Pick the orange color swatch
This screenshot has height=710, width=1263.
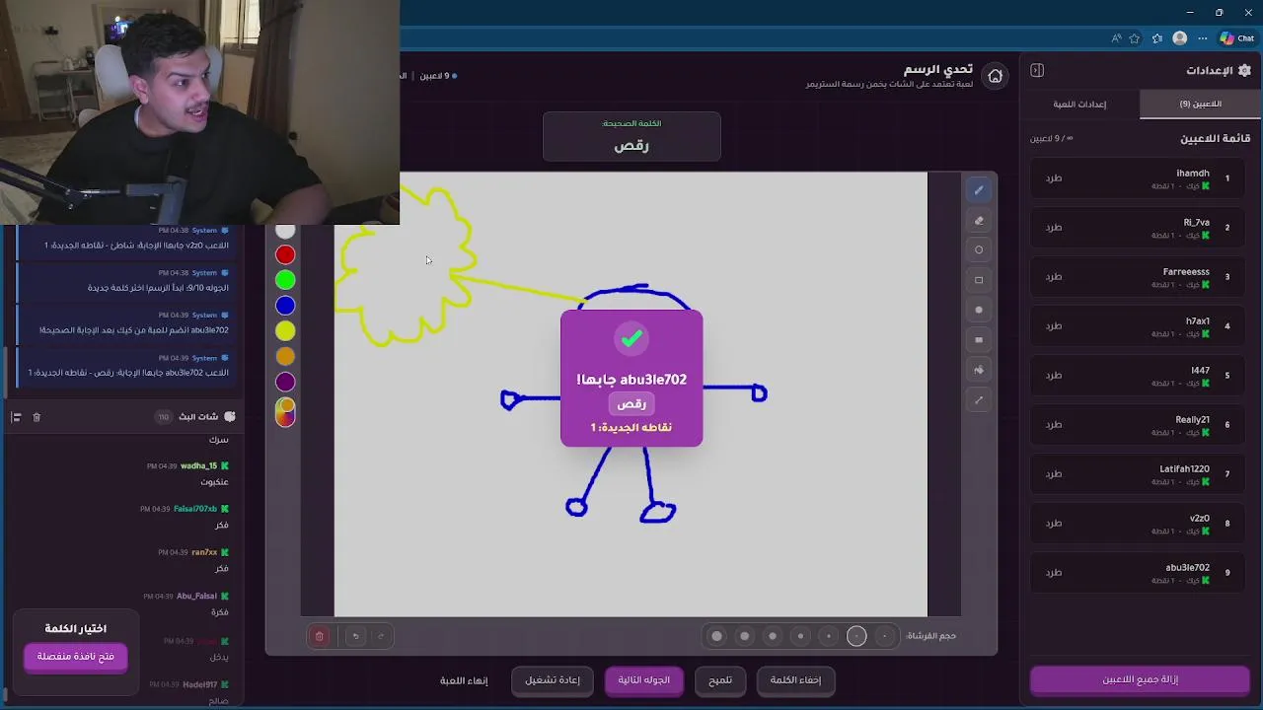tap(285, 356)
